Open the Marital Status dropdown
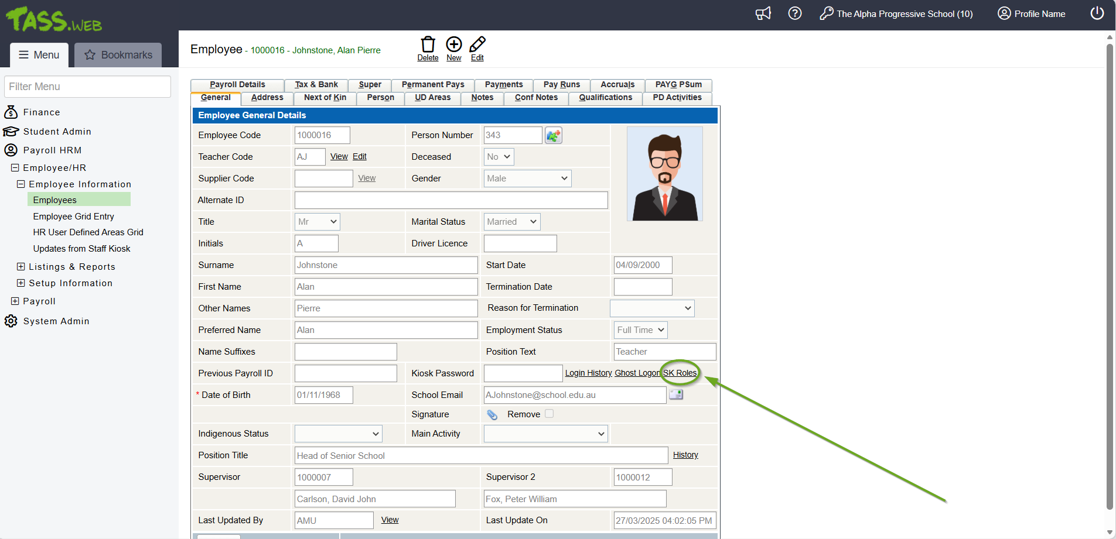 (511, 222)
